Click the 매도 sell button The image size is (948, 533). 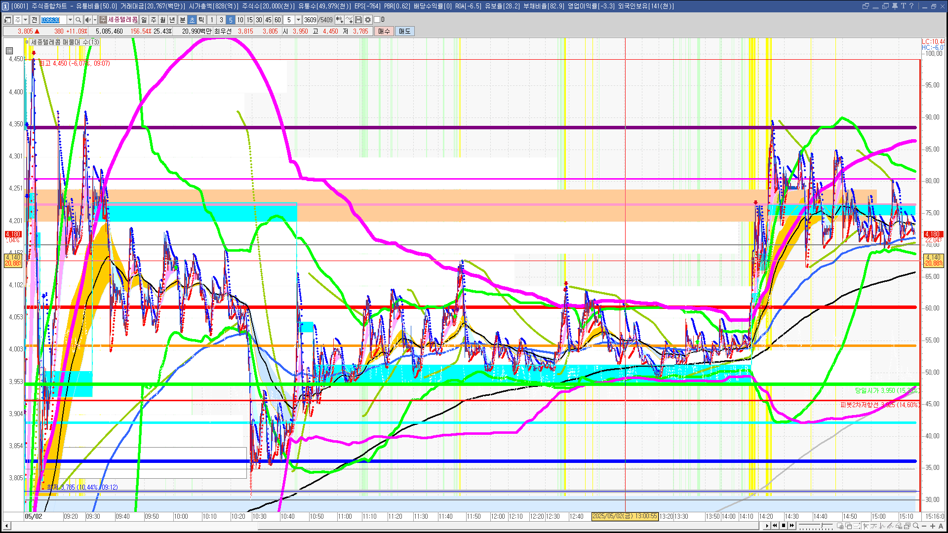click(x=404, y=31)
